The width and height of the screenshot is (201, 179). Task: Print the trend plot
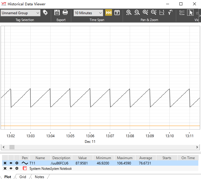click(65, 13)
